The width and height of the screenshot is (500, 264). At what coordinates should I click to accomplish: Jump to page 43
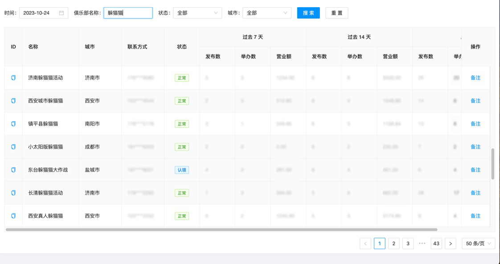[x=436, y=244]
